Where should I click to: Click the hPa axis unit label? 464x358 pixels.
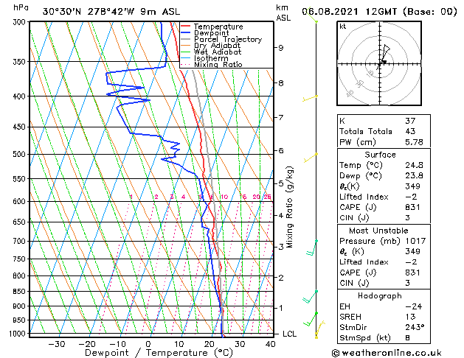(x=21, y=7)
